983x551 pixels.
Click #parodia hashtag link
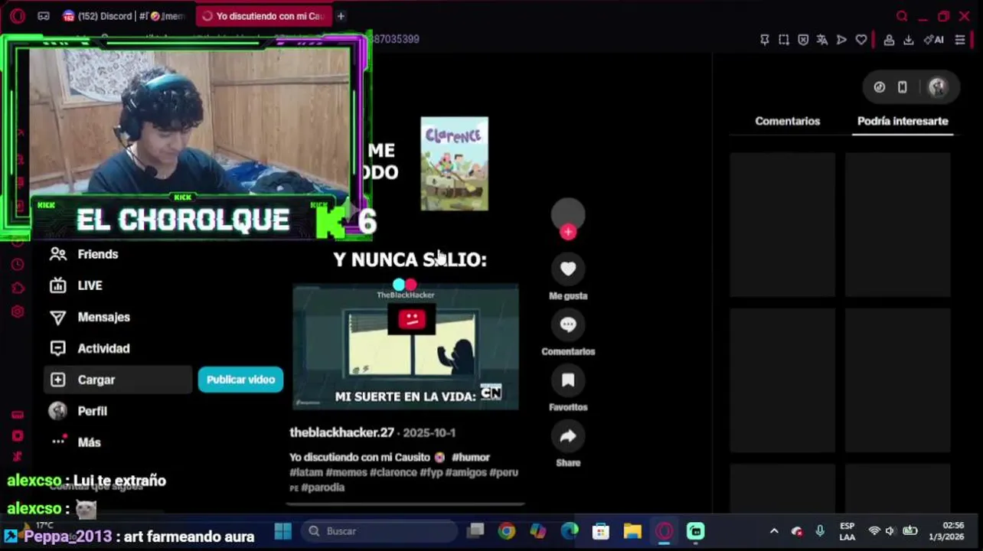tap(323, 487)
